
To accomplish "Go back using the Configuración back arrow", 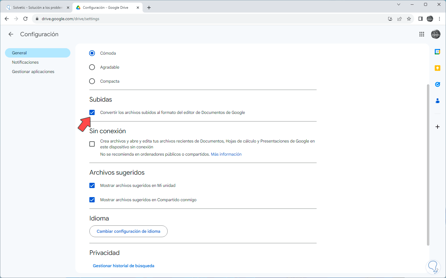I will pyautogui.click(x=11, y=34).
